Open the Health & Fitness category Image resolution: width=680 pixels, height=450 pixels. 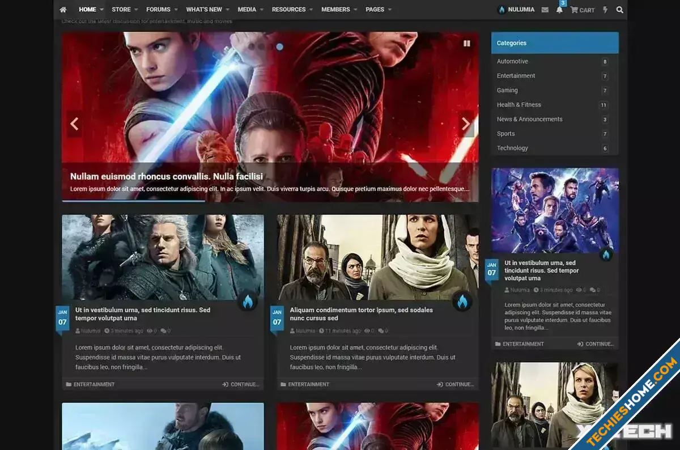click(518, 105)
